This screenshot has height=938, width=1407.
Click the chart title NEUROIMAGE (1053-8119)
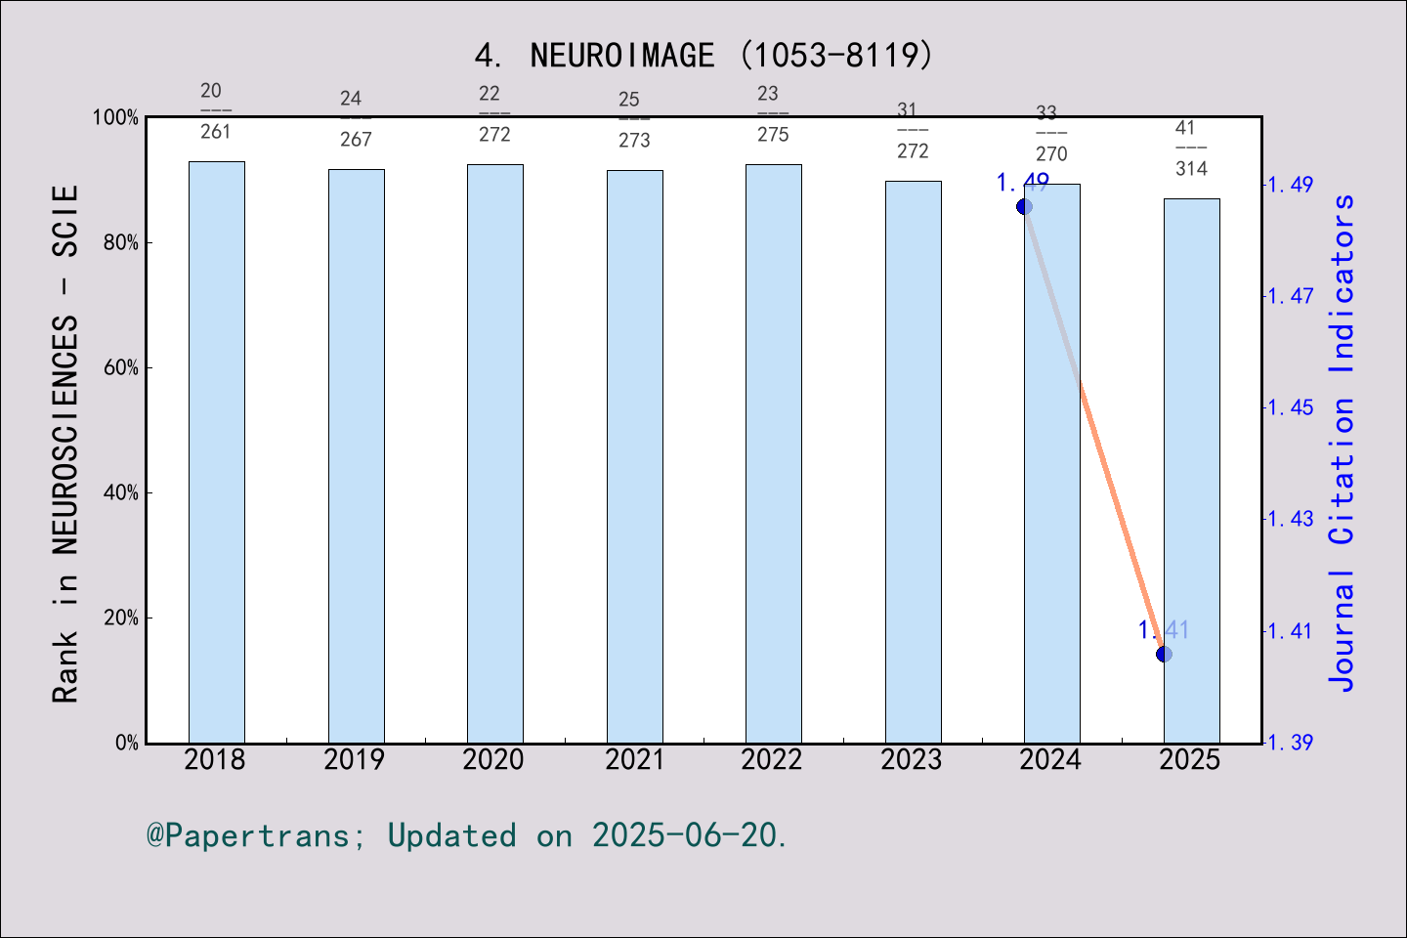(x=703, y=55)
